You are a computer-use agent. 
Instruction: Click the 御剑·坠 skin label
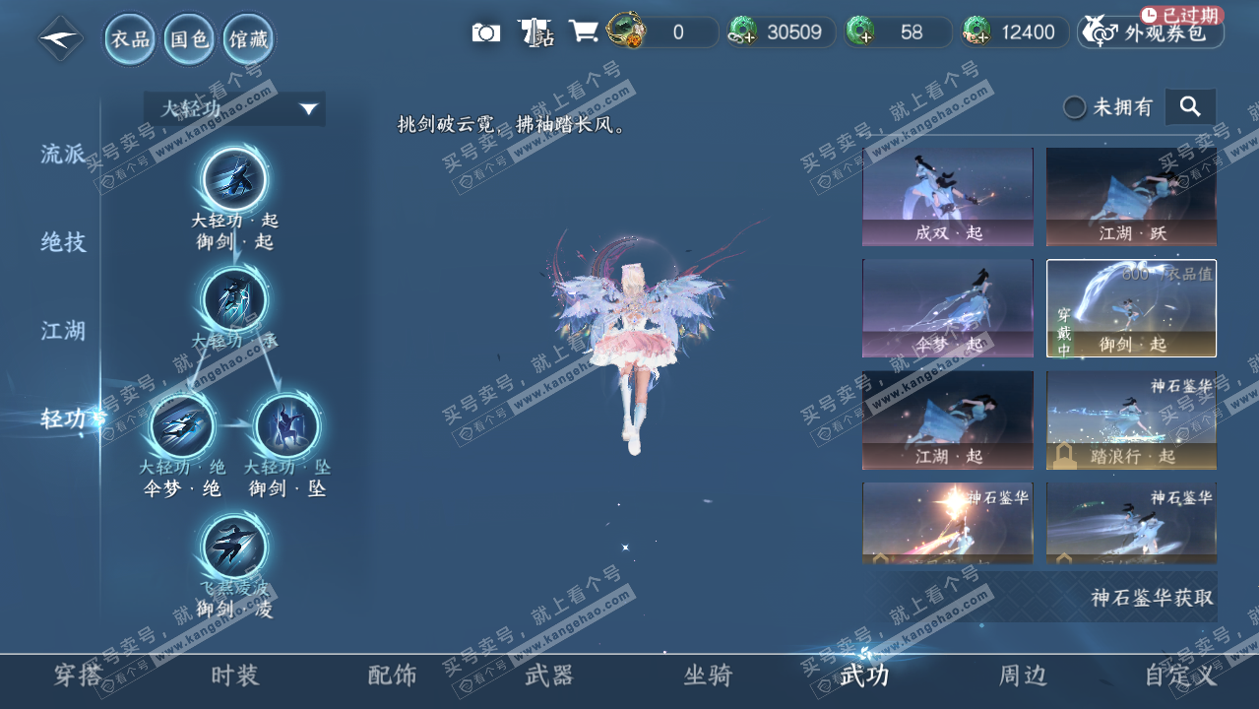286,488
